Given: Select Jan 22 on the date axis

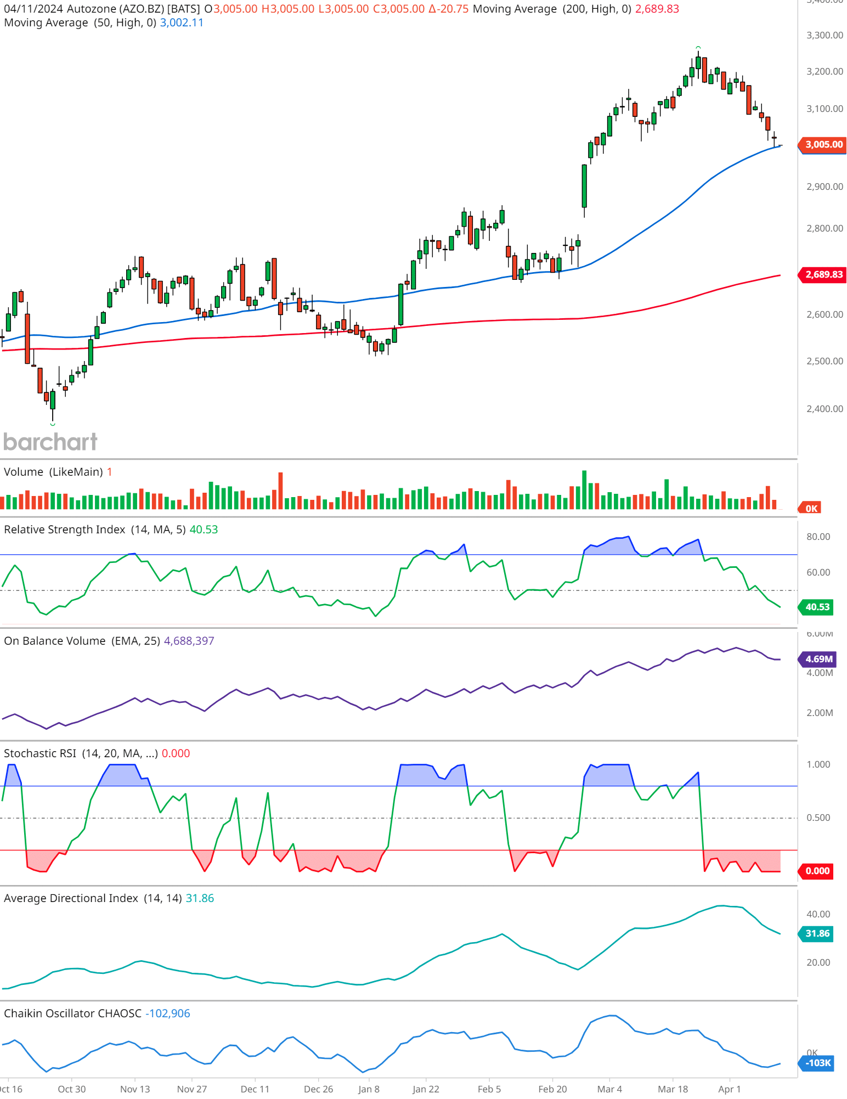Looking at the screenshot, I should [x=426, y=1089].
